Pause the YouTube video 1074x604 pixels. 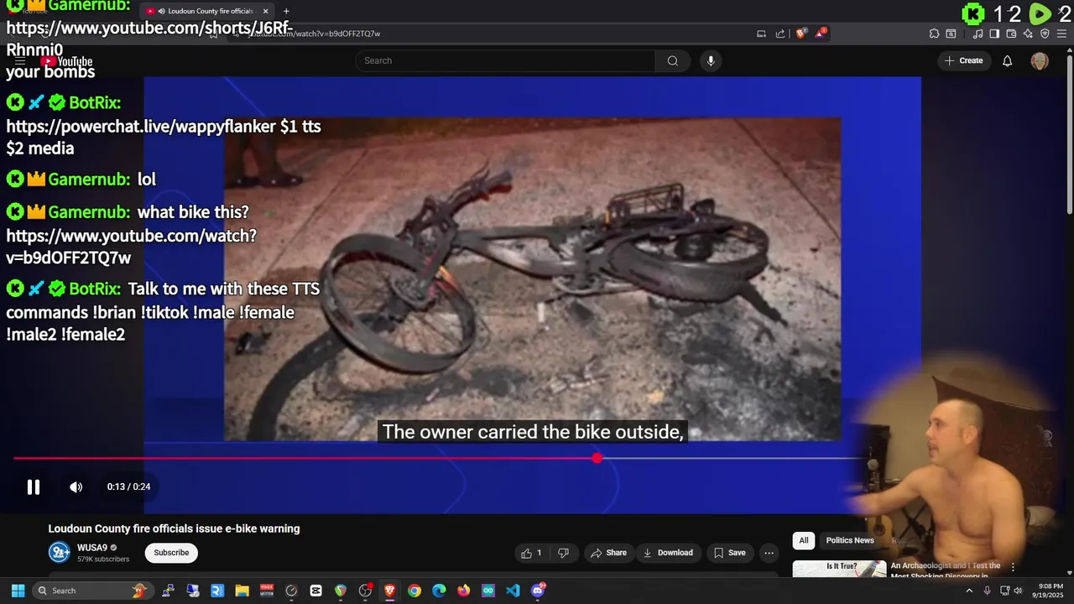click(34, 487)
